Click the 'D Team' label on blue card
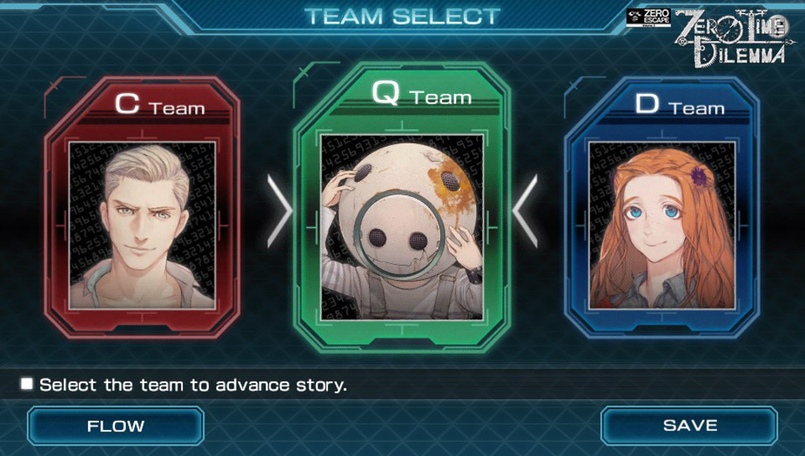Viewport: 805px width, 456px height. (680, 104)
